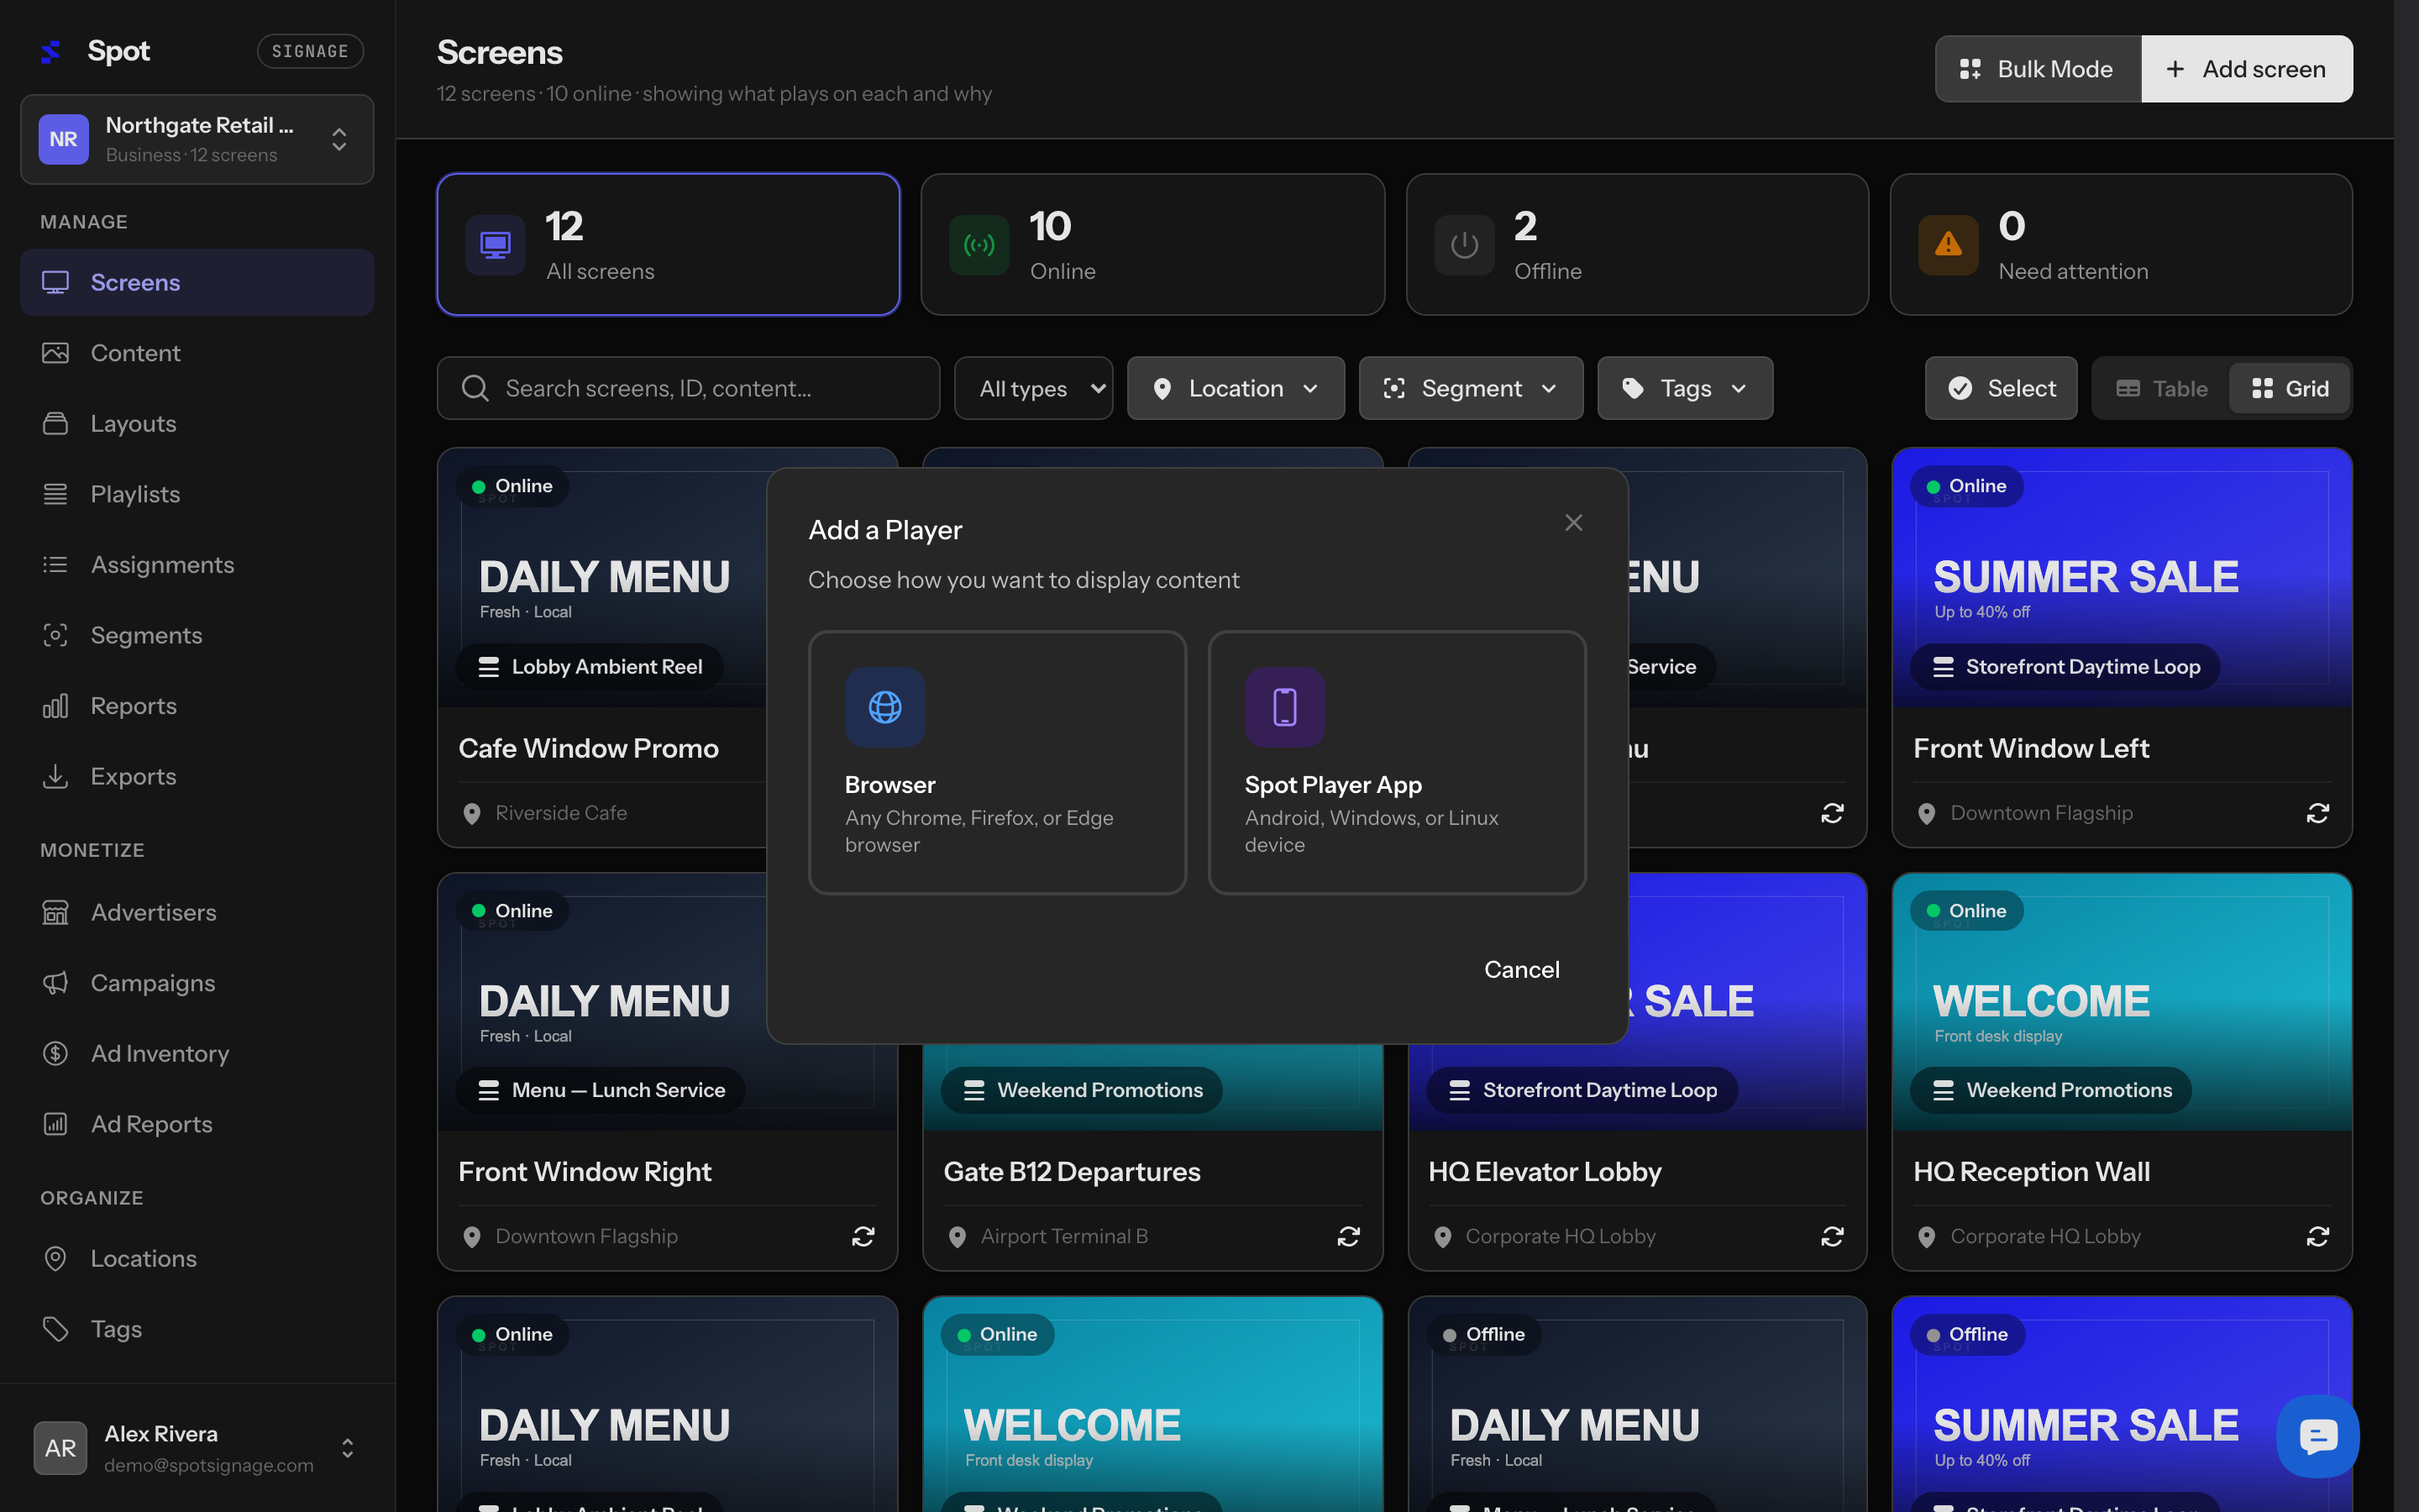The height and width of the screenshot is (1512, 2419).
Task: Click the Storefront Daytime Loop badge on HQ Elevator Lobby
Action: 1582,1090
